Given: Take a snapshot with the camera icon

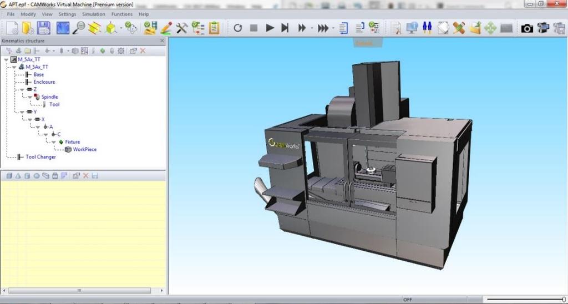Looking at the screenshot, I should (x=527, y=28).
